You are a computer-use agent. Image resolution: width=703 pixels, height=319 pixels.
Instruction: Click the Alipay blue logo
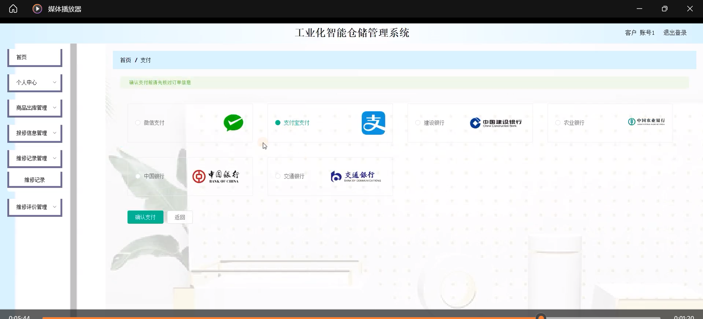coord(373,123)
